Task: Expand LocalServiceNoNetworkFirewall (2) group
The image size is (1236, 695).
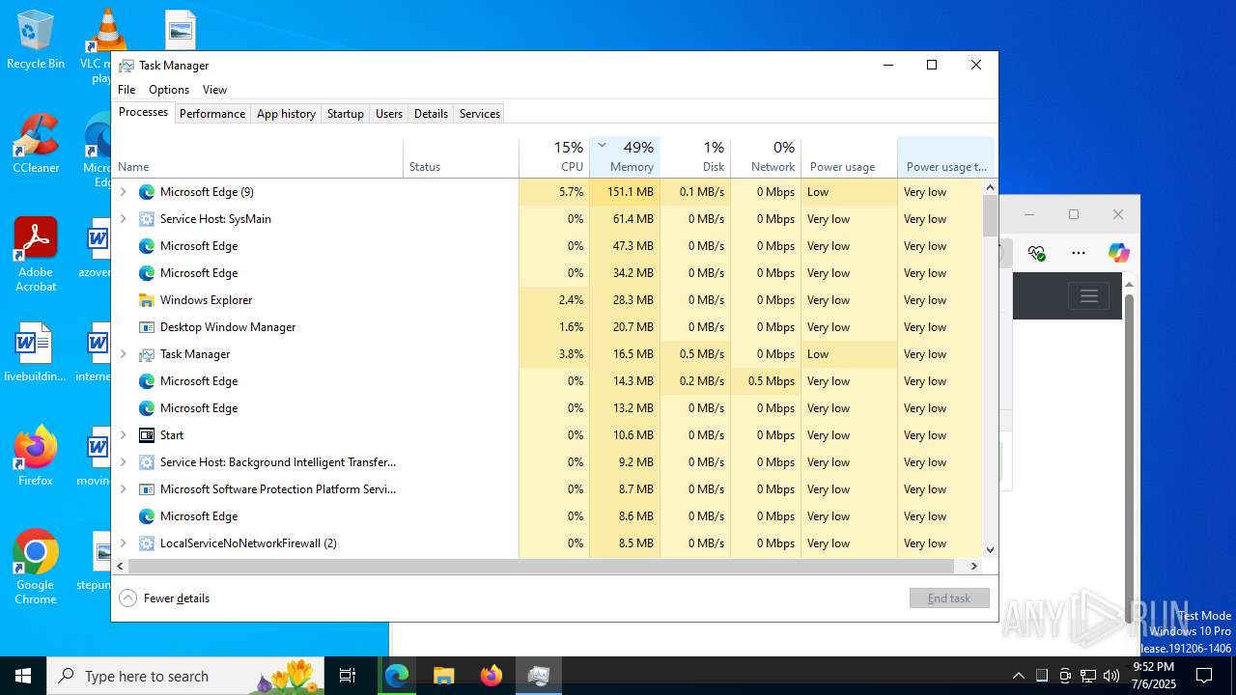Action: click(124, 543)
